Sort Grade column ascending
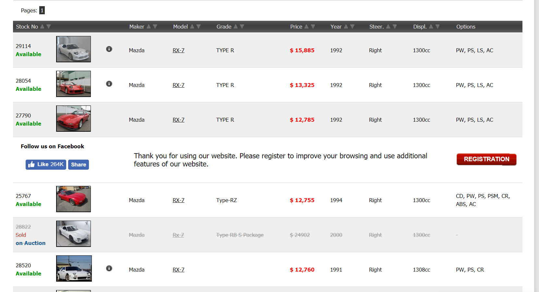This screenshot has width=539, height=292. (236, 27)
